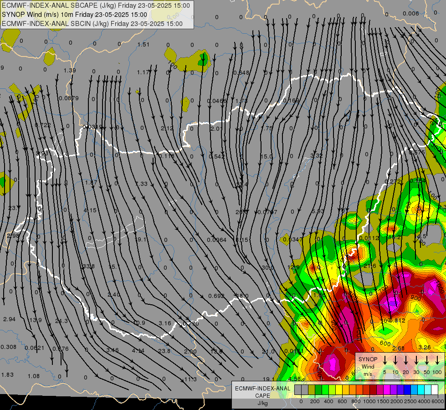Pick the olive swatch in CAPE legend
446x410 pixels.
[312, 390]
